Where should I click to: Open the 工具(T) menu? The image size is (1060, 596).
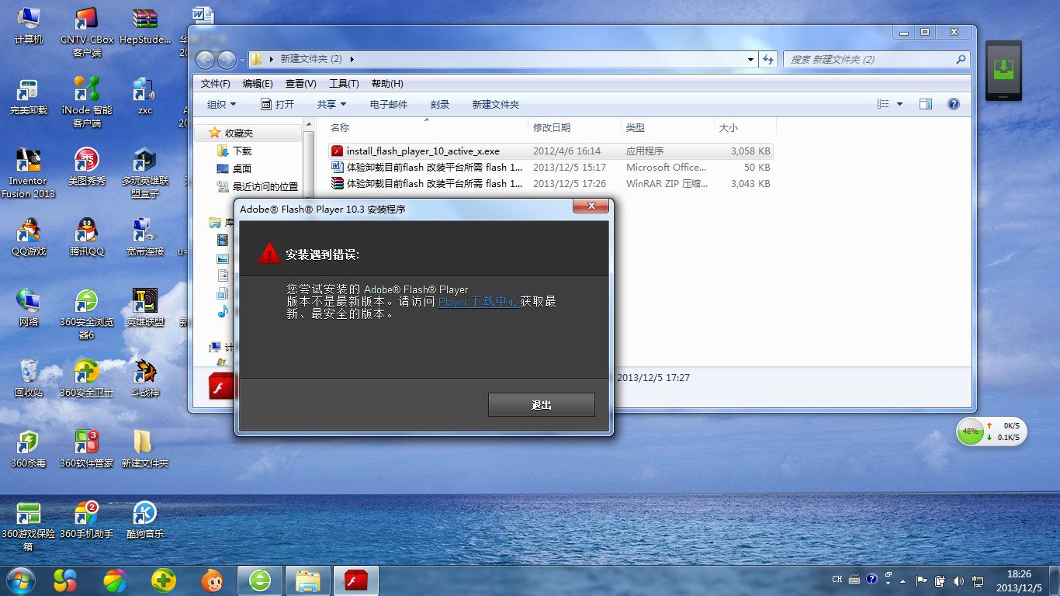[x=344, y=84]
